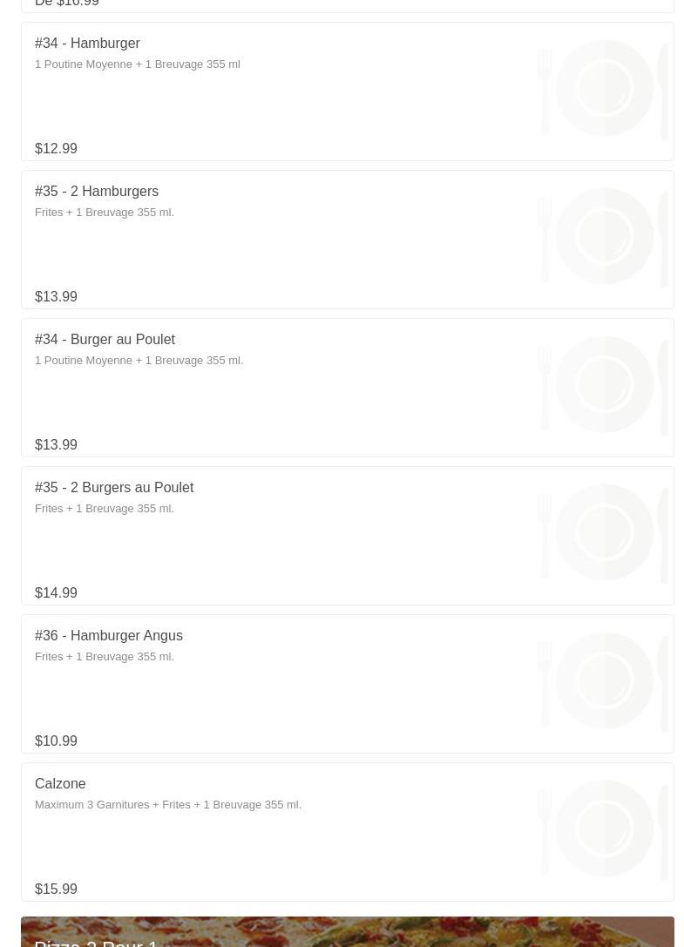
Task: Click the Pizza section banner image
Action: click(348, 931)
